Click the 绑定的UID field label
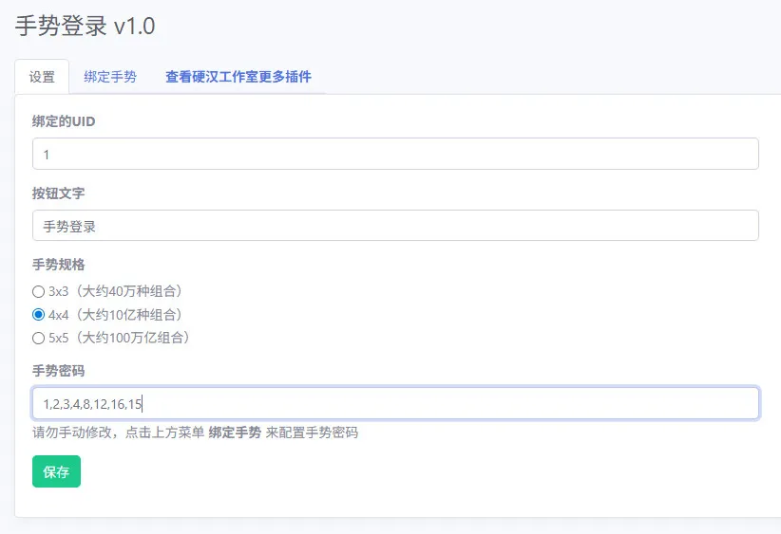 coord(64,121)
